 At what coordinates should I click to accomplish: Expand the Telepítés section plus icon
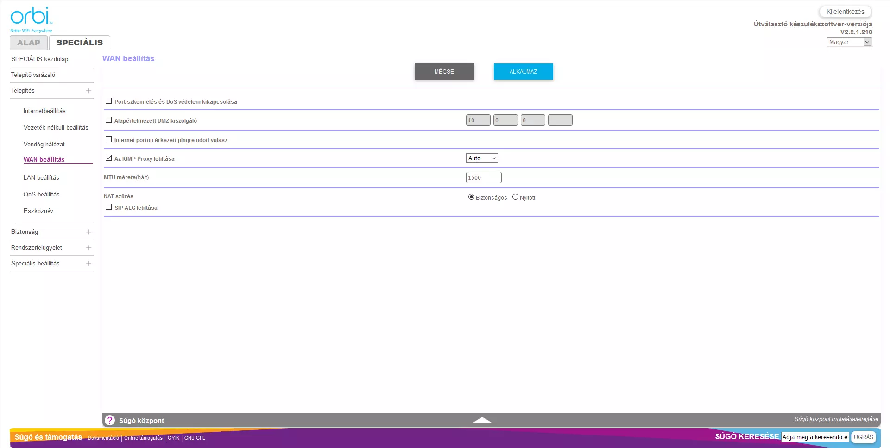coord(88,91)
